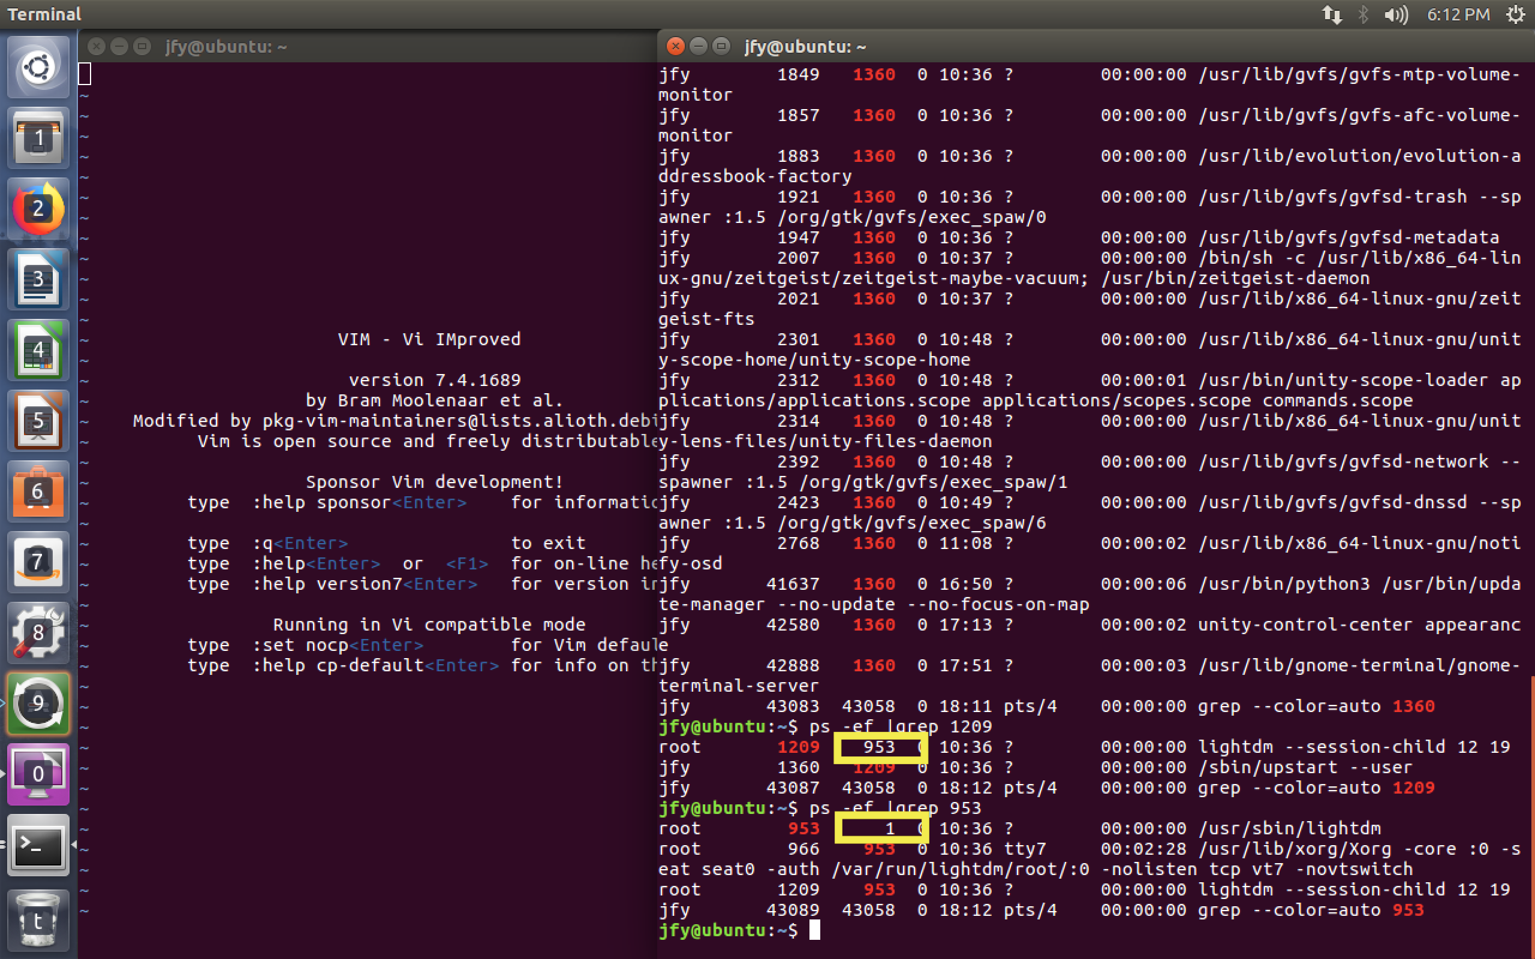Viewport: 1535px width, 959px height.
Task: Focus the background Vim terminal title bar
Action: (368, 46)
